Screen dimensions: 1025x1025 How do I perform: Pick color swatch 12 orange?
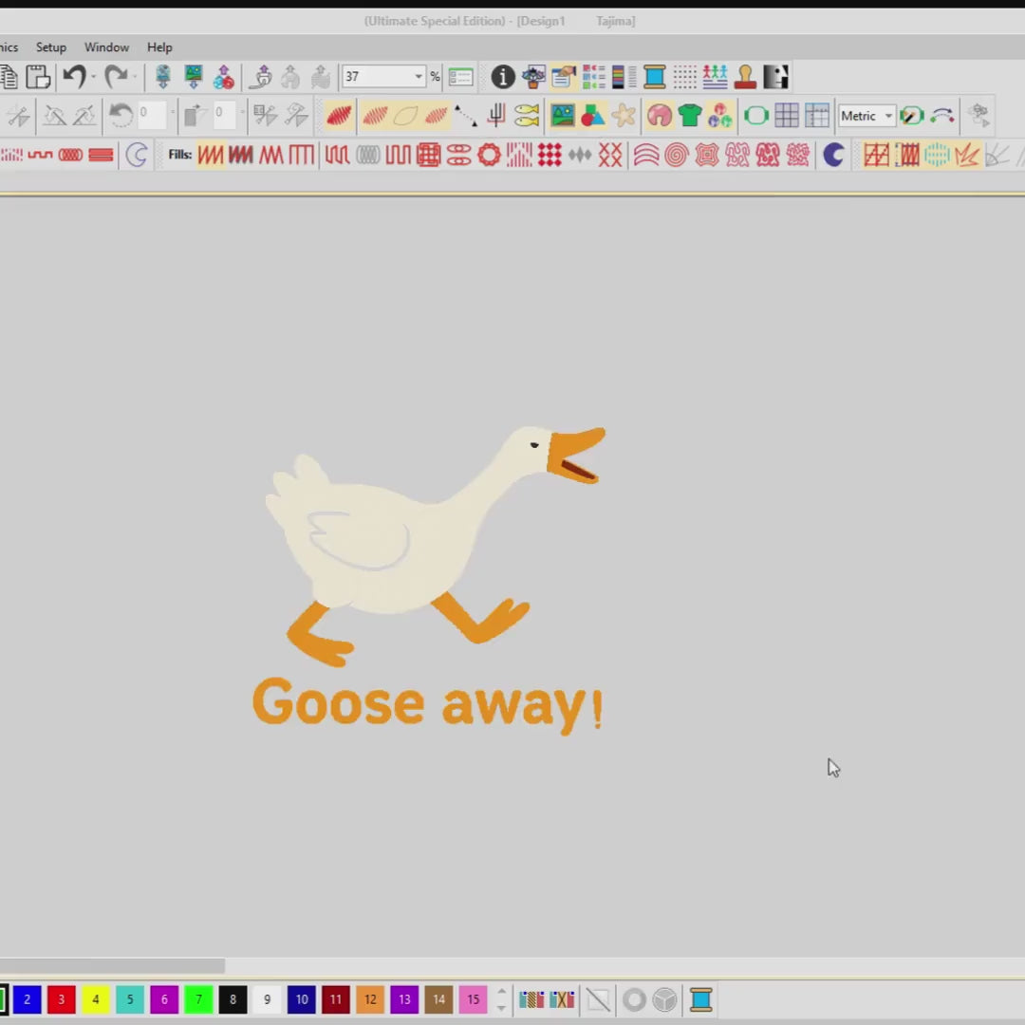370,999
